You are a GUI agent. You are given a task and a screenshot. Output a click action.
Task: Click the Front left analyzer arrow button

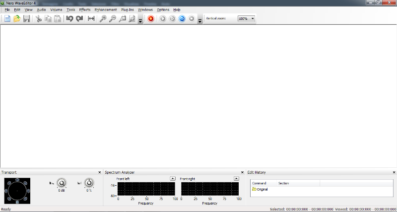click(x=172, y=178)
